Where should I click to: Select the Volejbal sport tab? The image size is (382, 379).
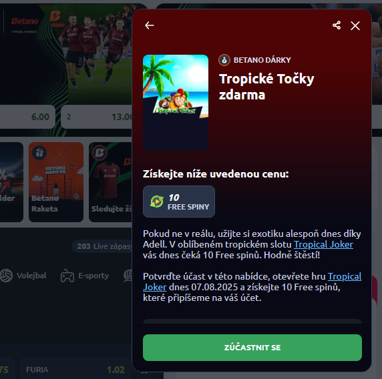point(23,276)
